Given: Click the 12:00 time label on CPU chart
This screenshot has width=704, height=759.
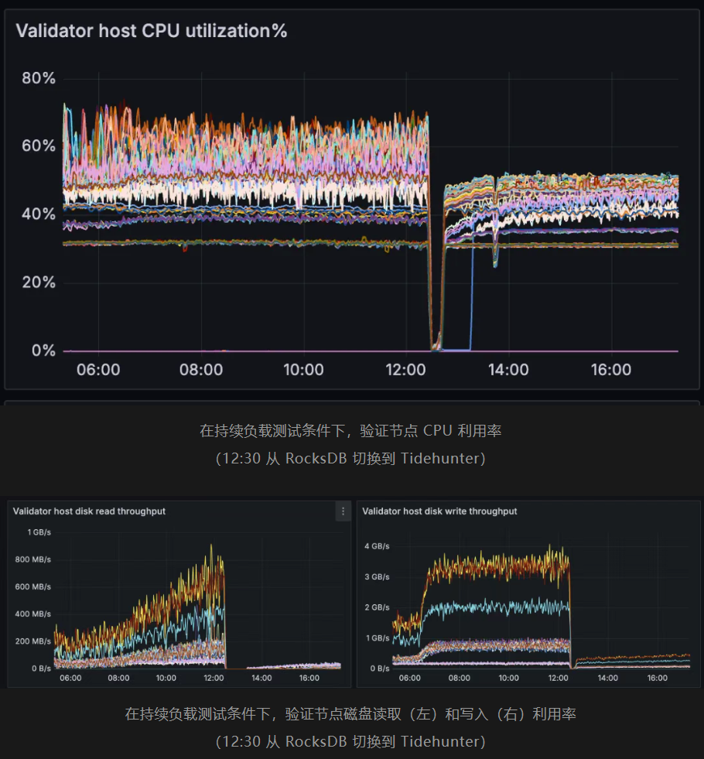Looking at the screenshot, I should (x=405, y=370).
